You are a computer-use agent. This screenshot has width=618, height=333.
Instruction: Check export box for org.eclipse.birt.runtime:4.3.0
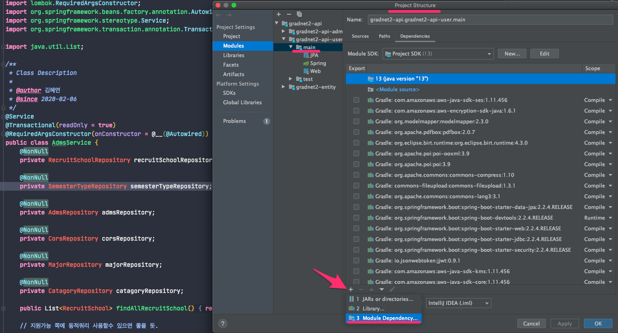(356, 143)
